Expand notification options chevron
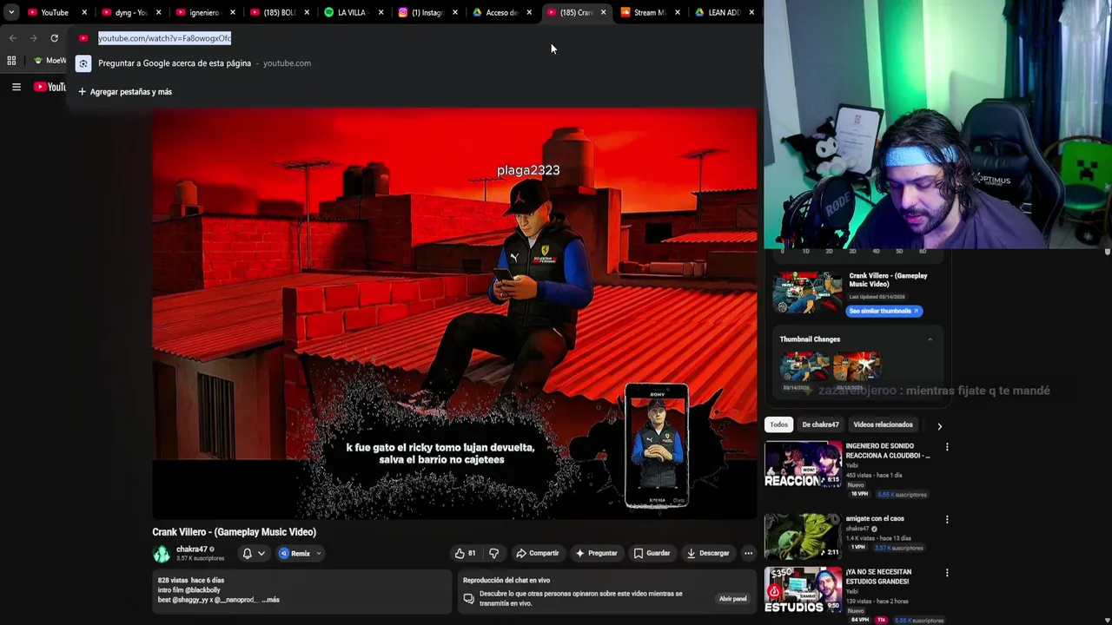Screen dimensions: 1112x625 point(261,553)
